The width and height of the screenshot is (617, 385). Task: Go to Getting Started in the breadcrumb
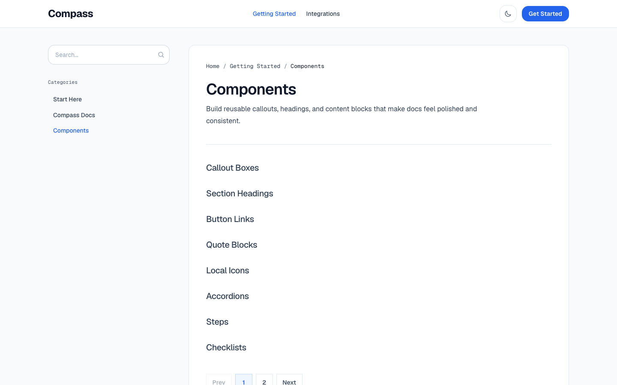255,66
